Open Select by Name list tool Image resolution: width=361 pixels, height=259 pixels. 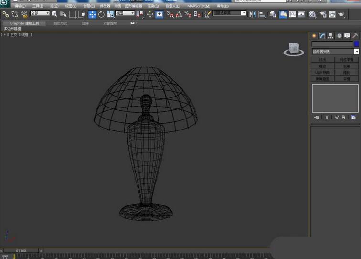pos(64,14)
